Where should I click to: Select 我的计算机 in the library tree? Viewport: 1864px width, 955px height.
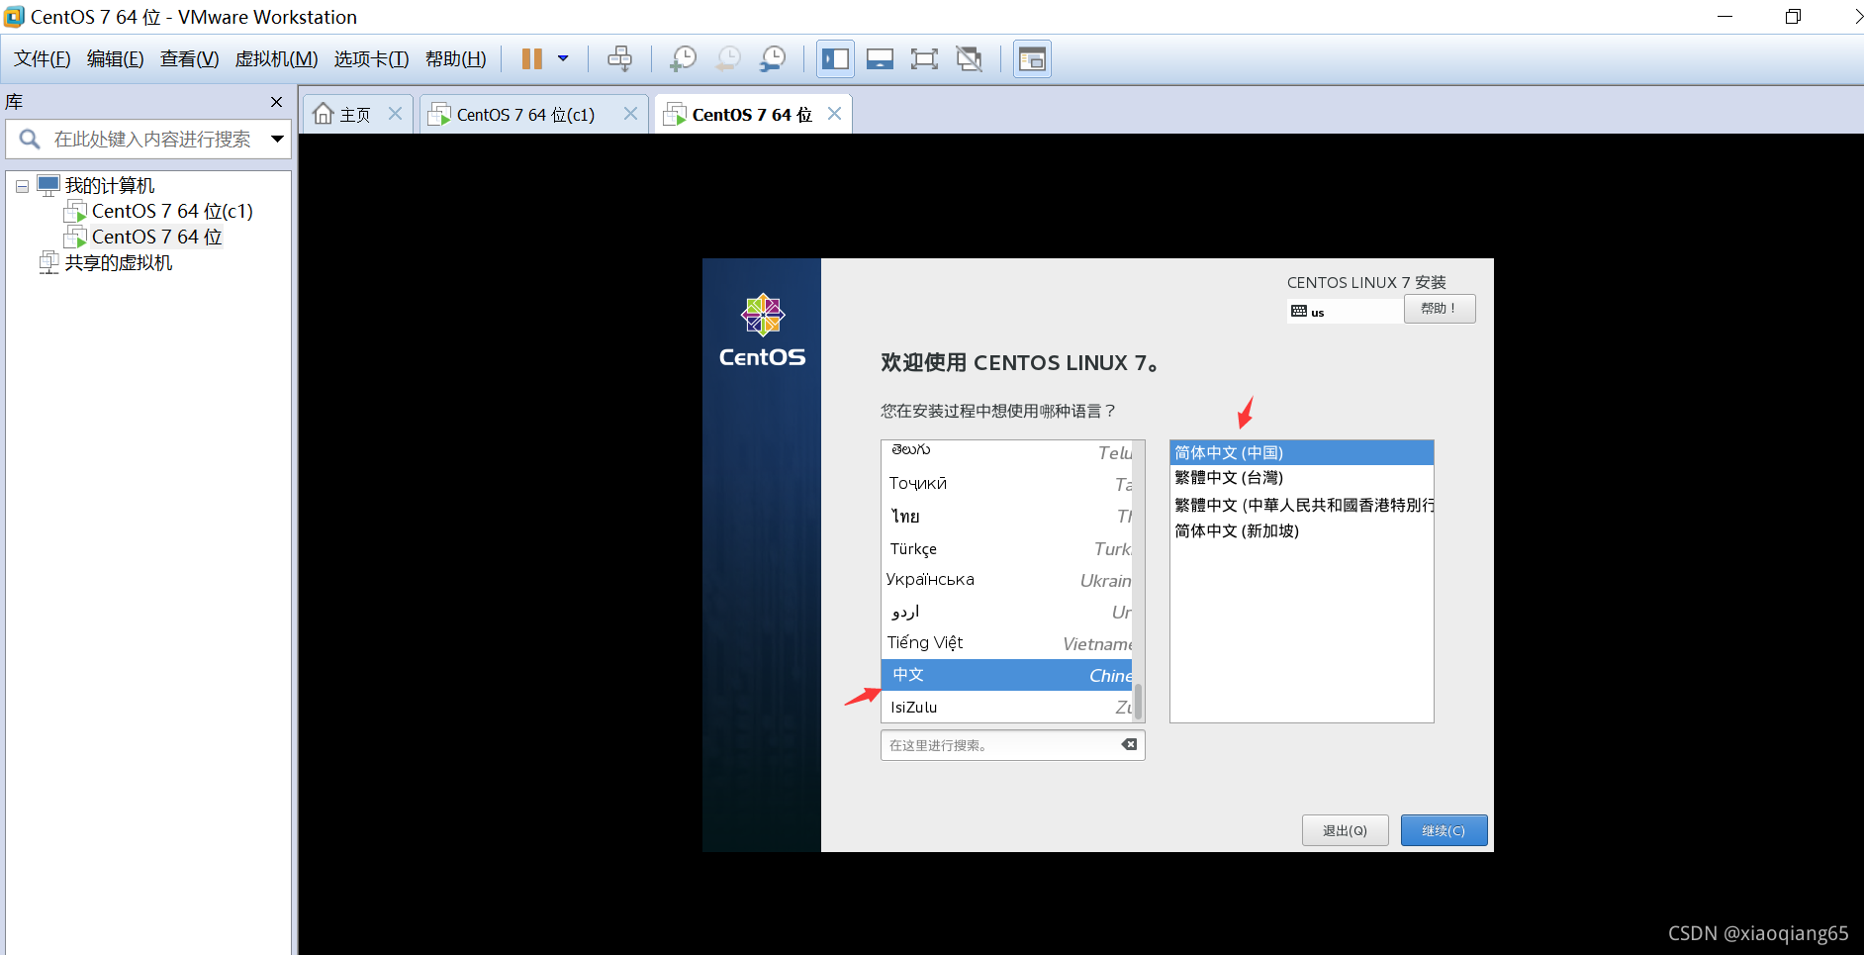pyautogui.click(x=109, y=186)
